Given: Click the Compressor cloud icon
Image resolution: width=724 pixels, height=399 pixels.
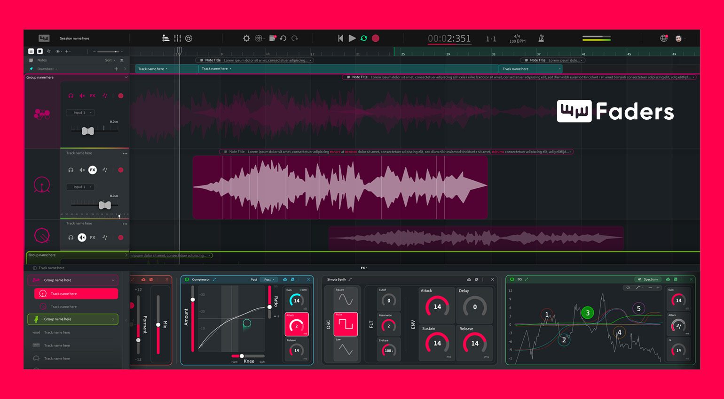Looking at the screenshot, I should point(285,279).
